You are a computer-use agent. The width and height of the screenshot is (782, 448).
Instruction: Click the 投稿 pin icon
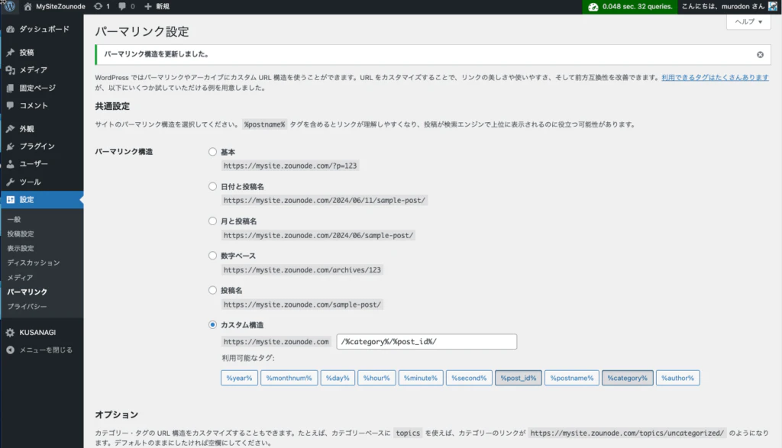11,53
